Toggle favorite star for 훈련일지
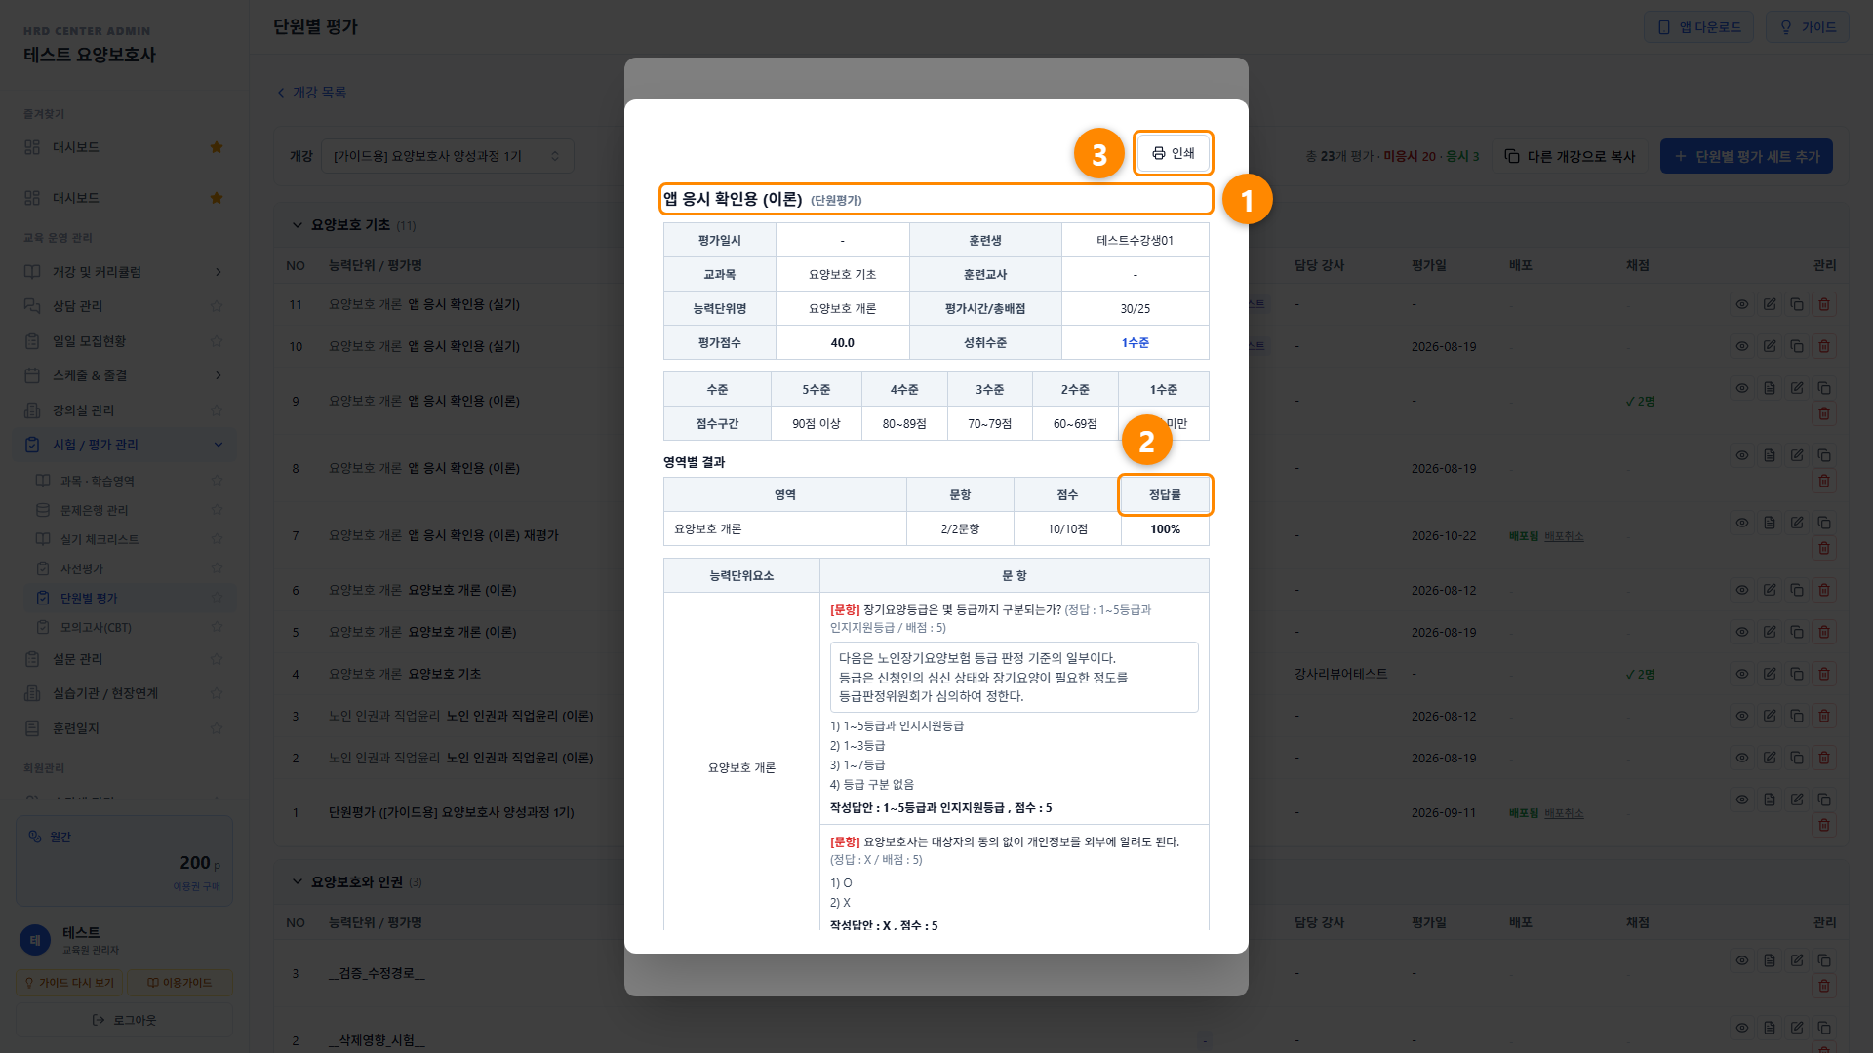This screenshot has height=1053, width=1873. (217, 728)
